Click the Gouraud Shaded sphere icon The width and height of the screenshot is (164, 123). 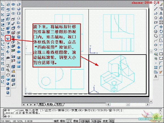[8, 84]
